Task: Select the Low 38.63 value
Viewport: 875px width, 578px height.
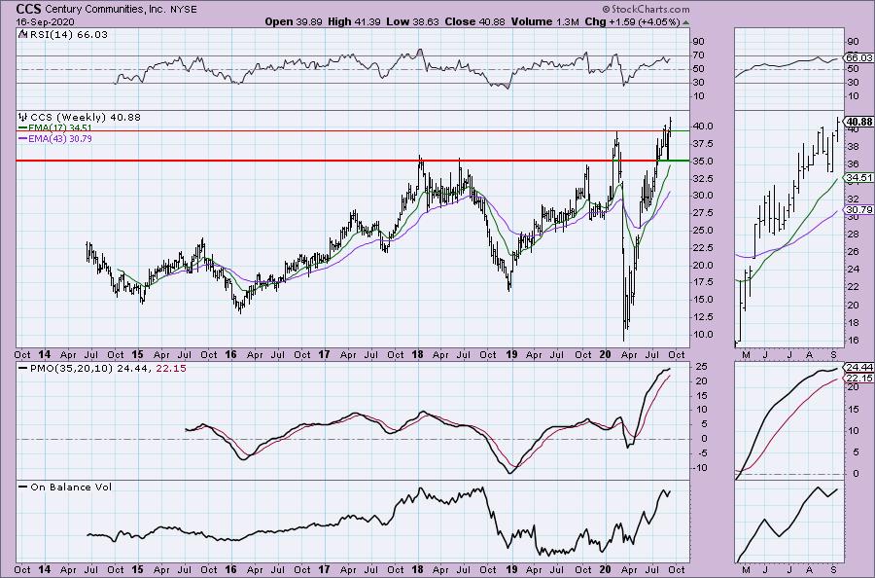Action: [x=412, y=21]
